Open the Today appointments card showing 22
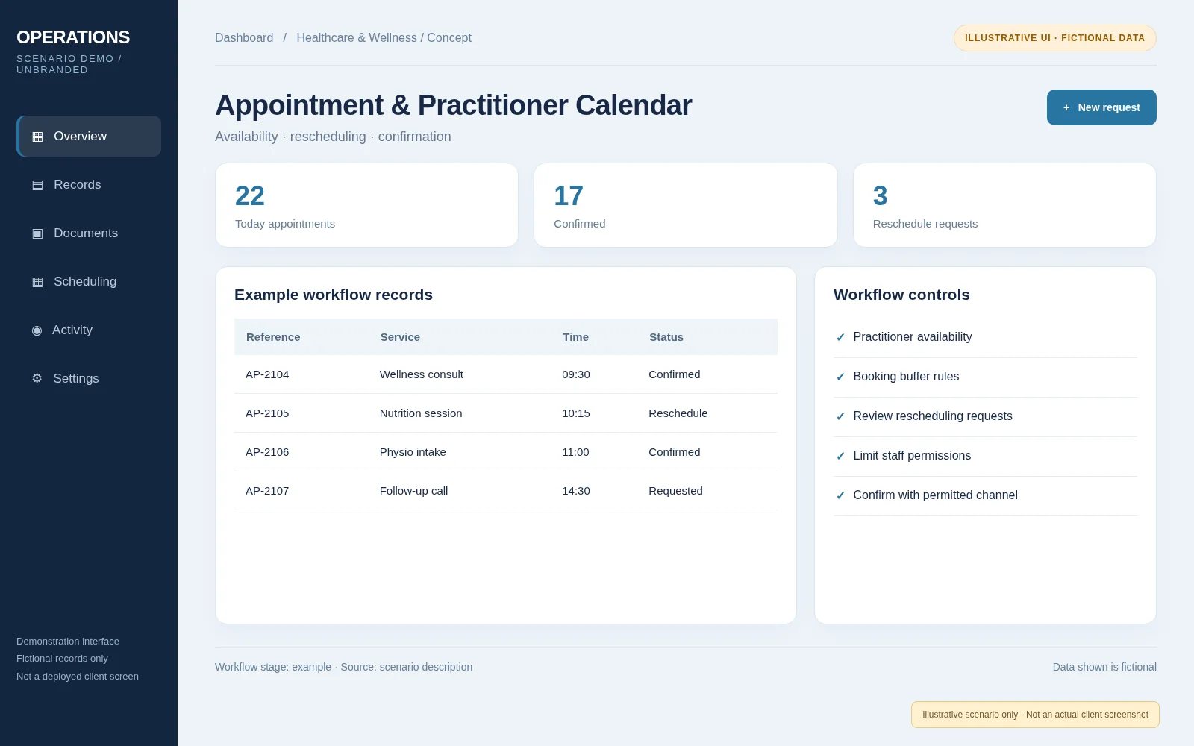The image size is (1194, 746). 366,205
